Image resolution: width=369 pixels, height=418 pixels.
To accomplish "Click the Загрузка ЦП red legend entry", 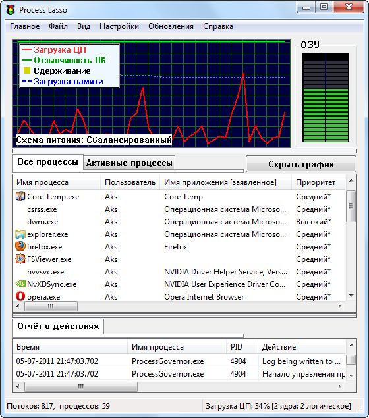I will point(55,50).
